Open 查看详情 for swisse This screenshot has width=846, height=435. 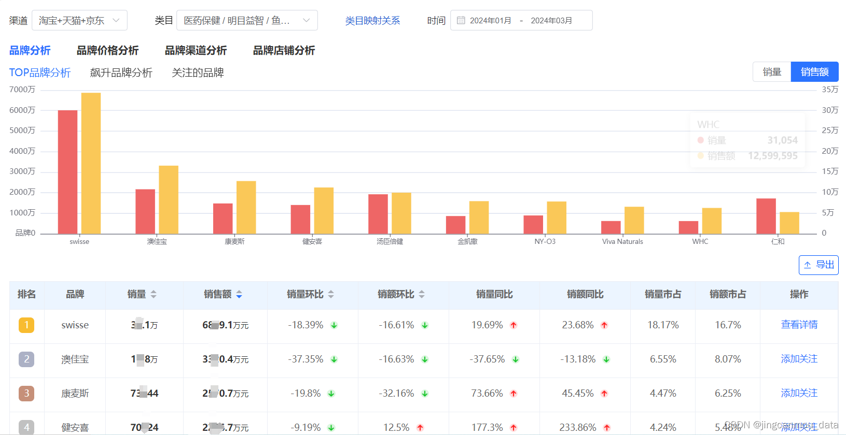click(x=799, y=325)
